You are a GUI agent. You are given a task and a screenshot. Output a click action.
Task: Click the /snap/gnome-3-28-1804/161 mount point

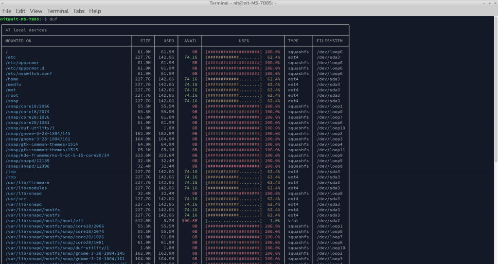point(38,139)
